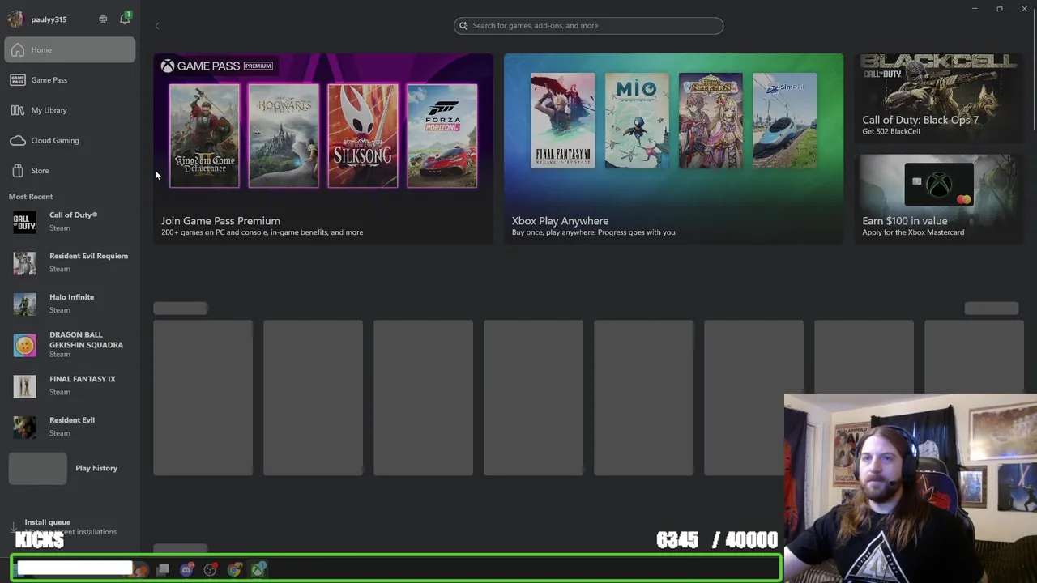The height and width of the screenshot is (583, 1037).
Task: Open My Library
Action: pos(70,110)
